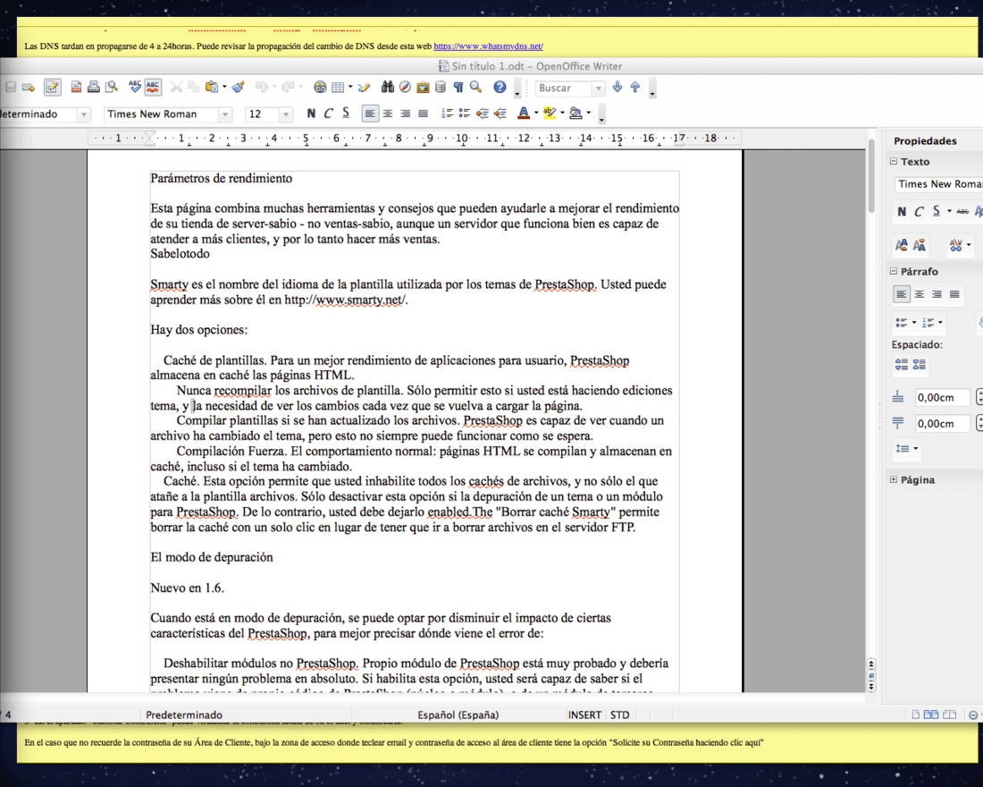Screen dimensions: 983x787
Task: Open paragraph style dropdown Predeterminado
Action: (83, 114)
